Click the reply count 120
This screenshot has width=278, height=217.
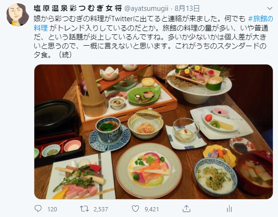pyautogui.click(x=52, y=209)
